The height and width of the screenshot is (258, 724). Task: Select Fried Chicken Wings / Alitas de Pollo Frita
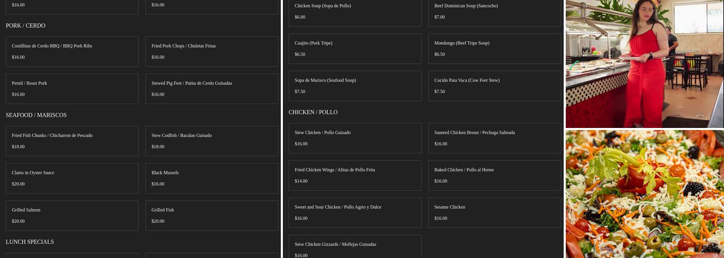coord(355,175)
